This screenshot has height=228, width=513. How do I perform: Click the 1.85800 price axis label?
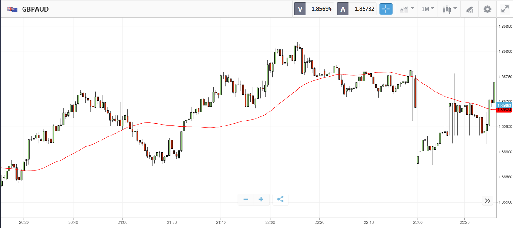point(505,52)
